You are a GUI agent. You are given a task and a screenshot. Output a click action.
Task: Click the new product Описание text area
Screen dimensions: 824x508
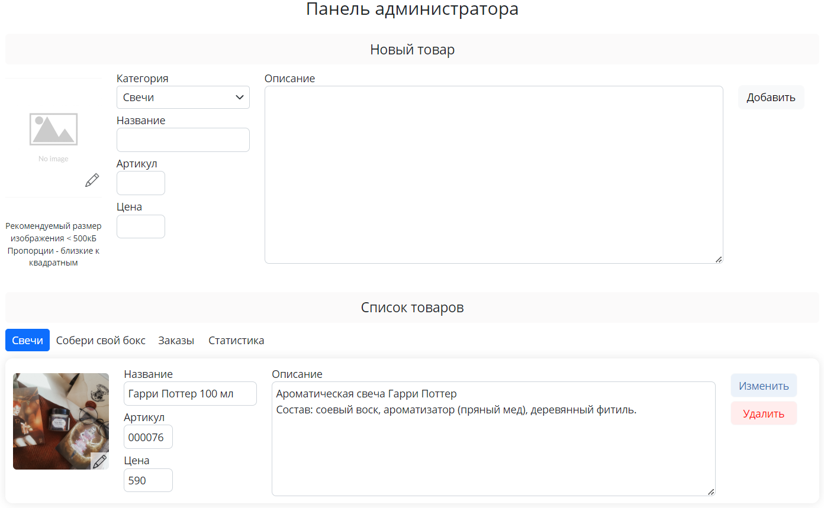point(493,174)
